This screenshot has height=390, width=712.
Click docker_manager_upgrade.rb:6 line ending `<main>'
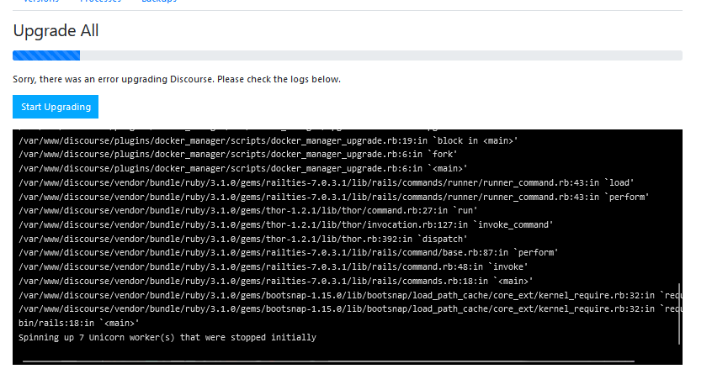[x=243, y=168]
